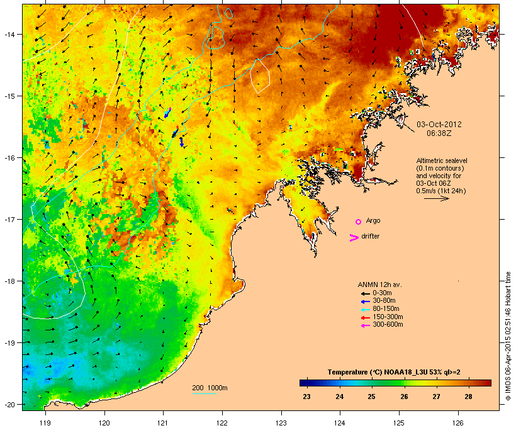Click the time label 06:38Z

pyautogui.click(x=439, y=133)
